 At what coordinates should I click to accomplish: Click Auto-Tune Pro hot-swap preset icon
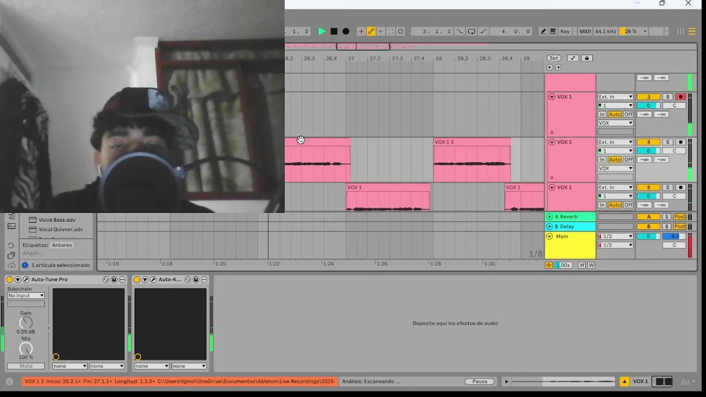click(106, 280)
